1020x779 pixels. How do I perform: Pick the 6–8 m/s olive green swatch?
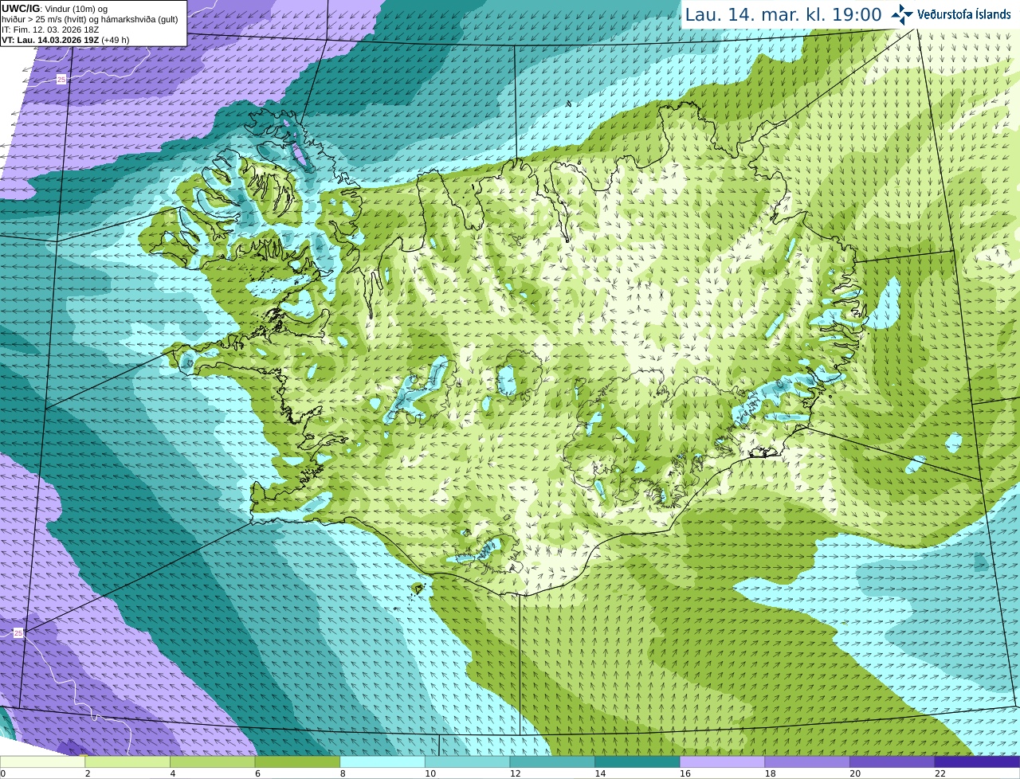pyautogui.click(x=297, y=761)
